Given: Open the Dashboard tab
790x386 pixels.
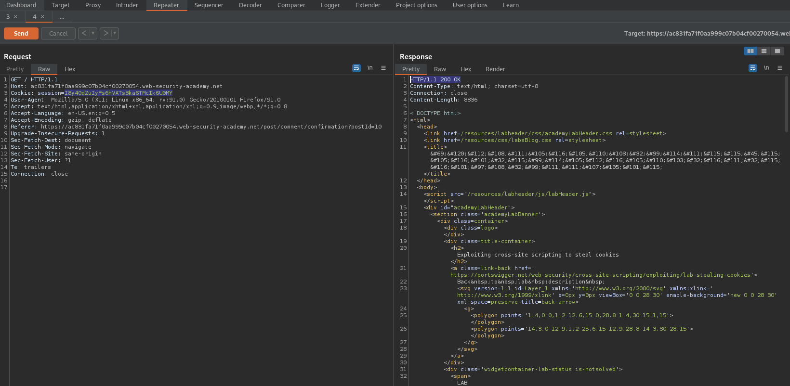Looking at the screenshot, I should (21, 5).
